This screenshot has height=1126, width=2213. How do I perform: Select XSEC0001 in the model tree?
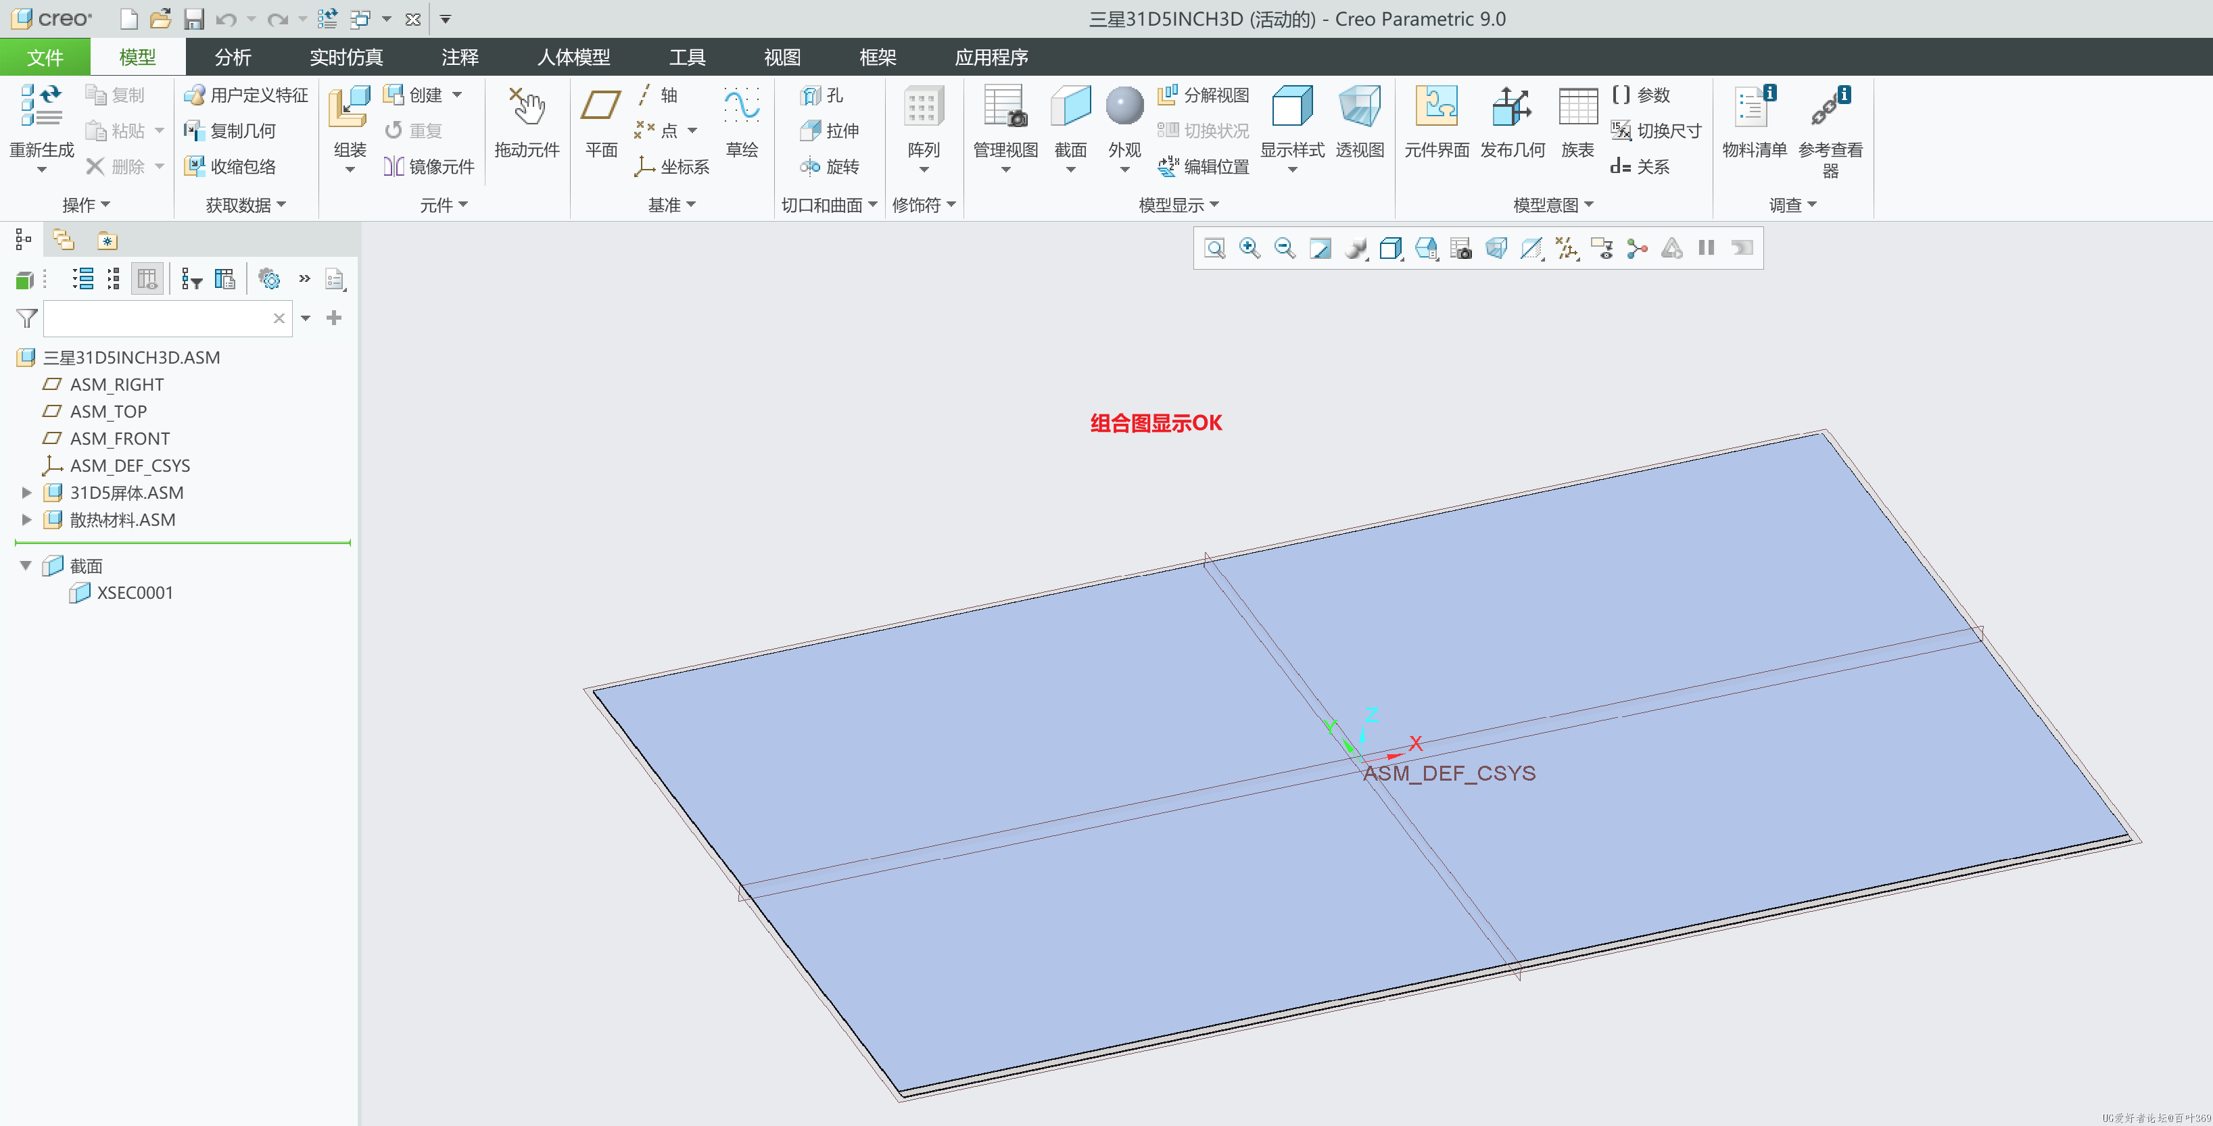pos(135,593)
